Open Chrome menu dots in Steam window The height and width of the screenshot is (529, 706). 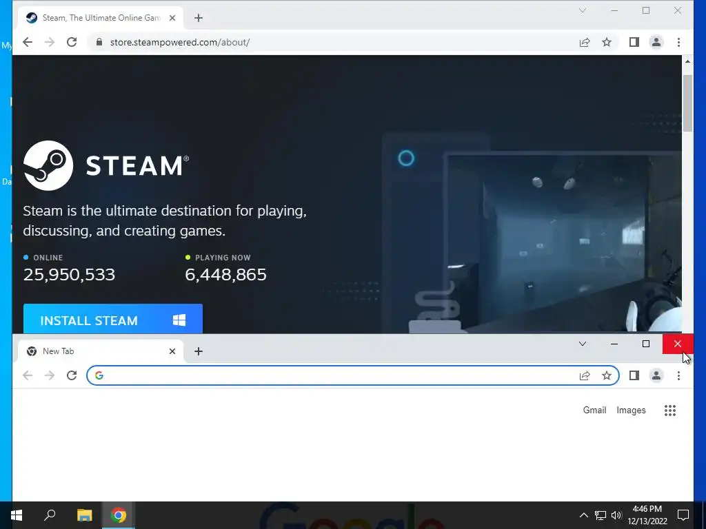tap(678, 42)
